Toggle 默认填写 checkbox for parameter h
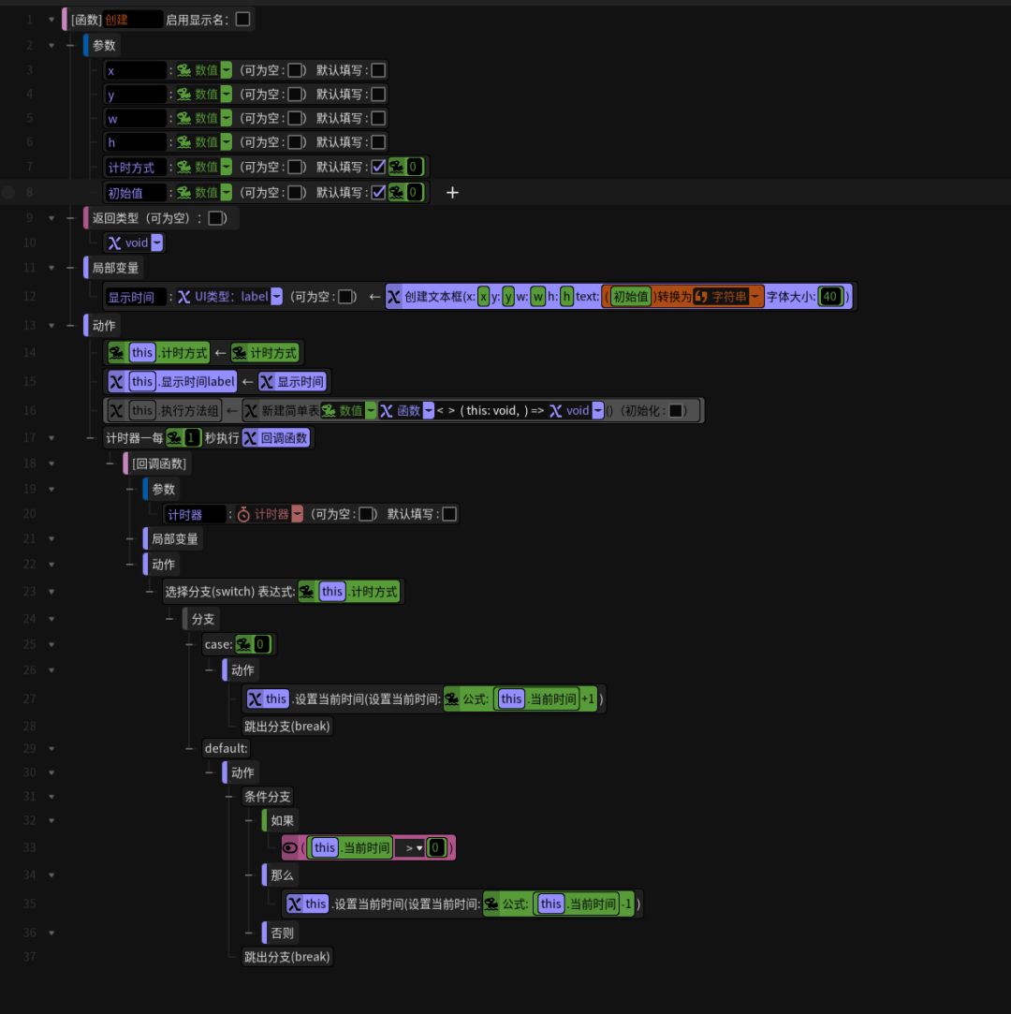The height and width of the screenshot is (1014, 1011). 379,142
